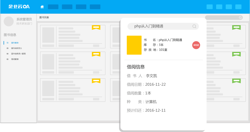Go to 借阅管理 in the sidebar
The width and height of the screenshot is (250, 132).
(15, 59)
